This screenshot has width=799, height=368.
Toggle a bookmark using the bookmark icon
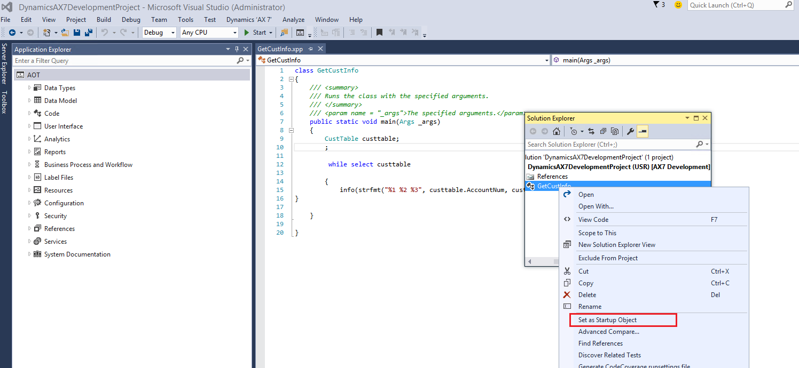click(379, 33)
